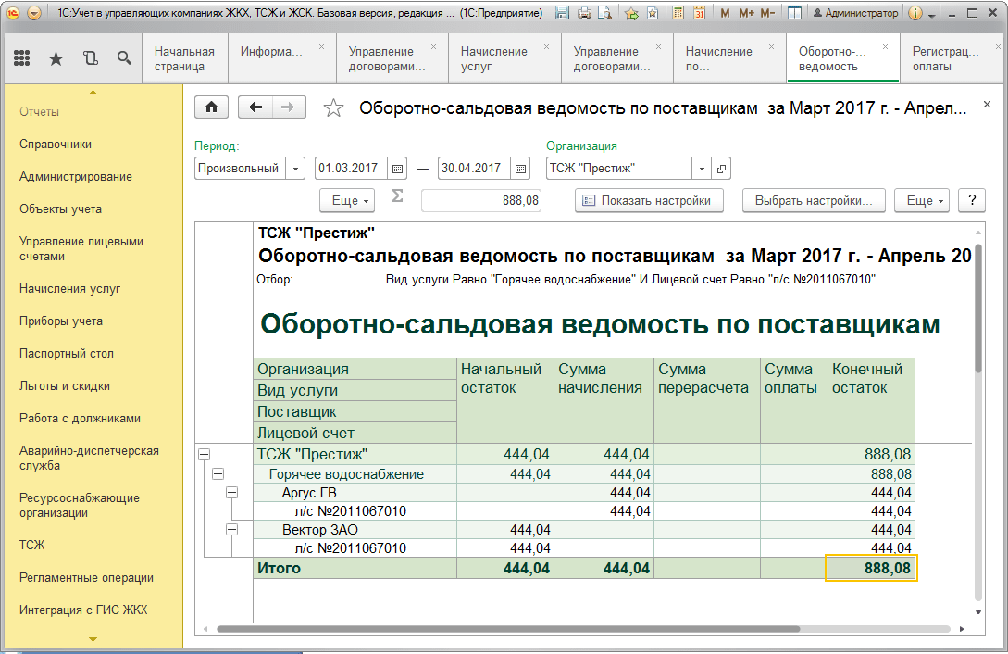Screen dimensions: 1008x654
Task: Navigate back with the left arrow
Action: [255, 107]
